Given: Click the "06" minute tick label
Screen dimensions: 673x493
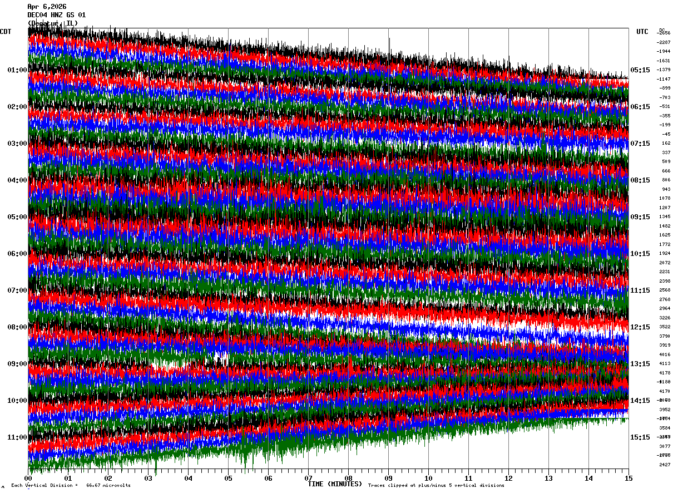Looking at the screenshot, I should click(269, 478).
